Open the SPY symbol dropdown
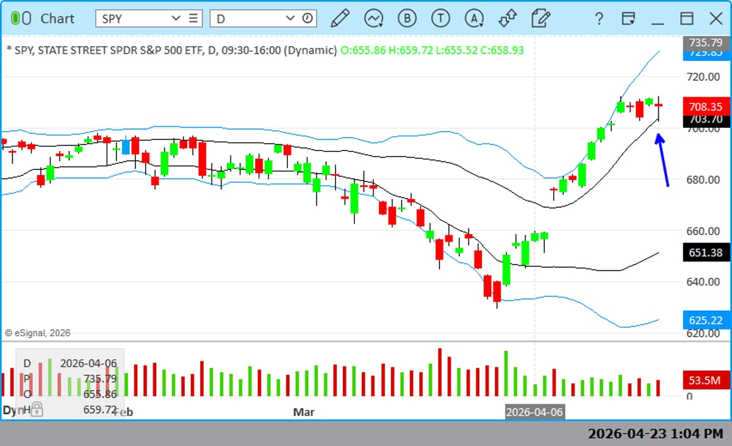 coord(177,18)
